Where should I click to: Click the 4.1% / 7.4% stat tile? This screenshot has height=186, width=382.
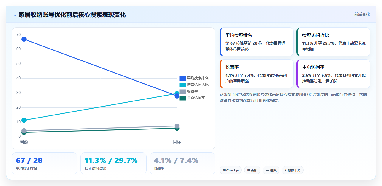182,163
